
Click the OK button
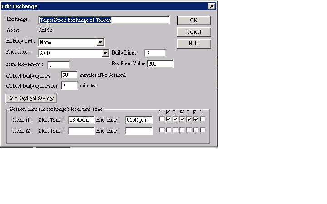tap(194, 20)
